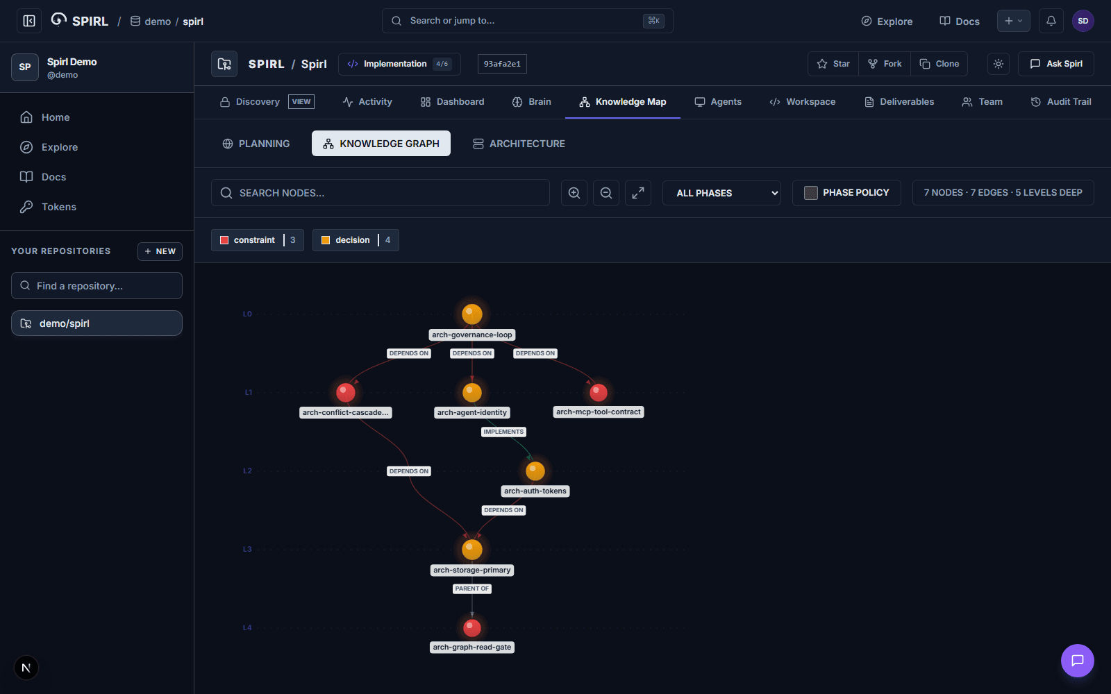The image size is (1111, 694).
Task: Open Ask Spirl assistant
Action: point(1056,64)
